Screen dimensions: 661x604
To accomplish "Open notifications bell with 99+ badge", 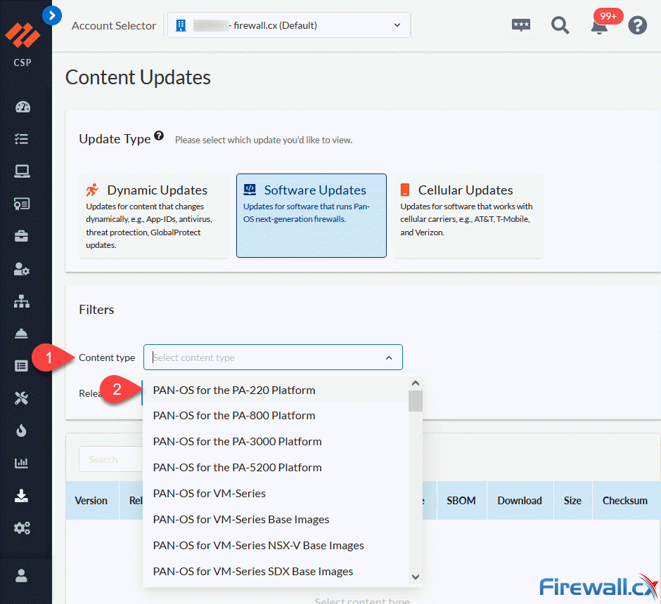I will click(x=599, y=27).
